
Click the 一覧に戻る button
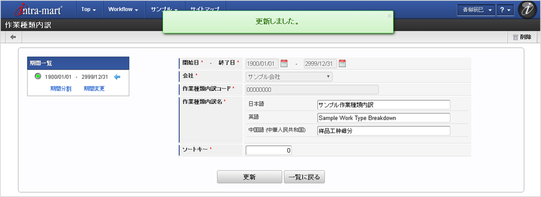tap(304, 177)
